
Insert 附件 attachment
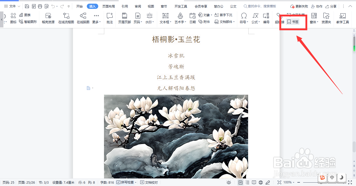pyautogui.click(x=204, y=22)
